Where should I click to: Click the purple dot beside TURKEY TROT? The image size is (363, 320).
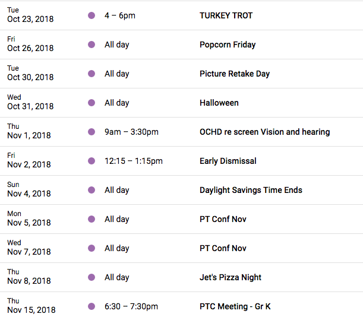pyautogui.click(x=91, y=15)
